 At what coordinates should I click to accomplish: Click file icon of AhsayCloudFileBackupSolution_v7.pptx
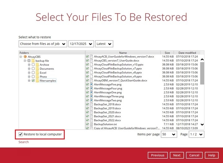(x=91, y=68)
